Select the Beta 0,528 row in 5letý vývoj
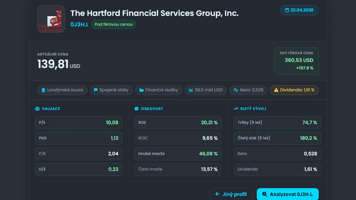The height and width of the screenshot is (200, 356). coord(277,154)
